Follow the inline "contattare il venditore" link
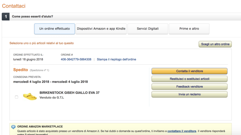 tap(182, 131)
